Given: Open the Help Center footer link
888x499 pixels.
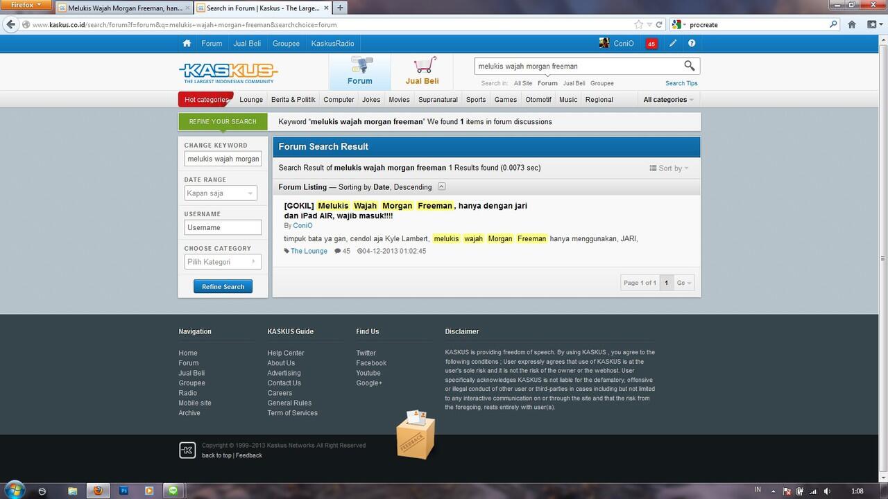Looking at the screenshot, I should (x=286, y=353).
